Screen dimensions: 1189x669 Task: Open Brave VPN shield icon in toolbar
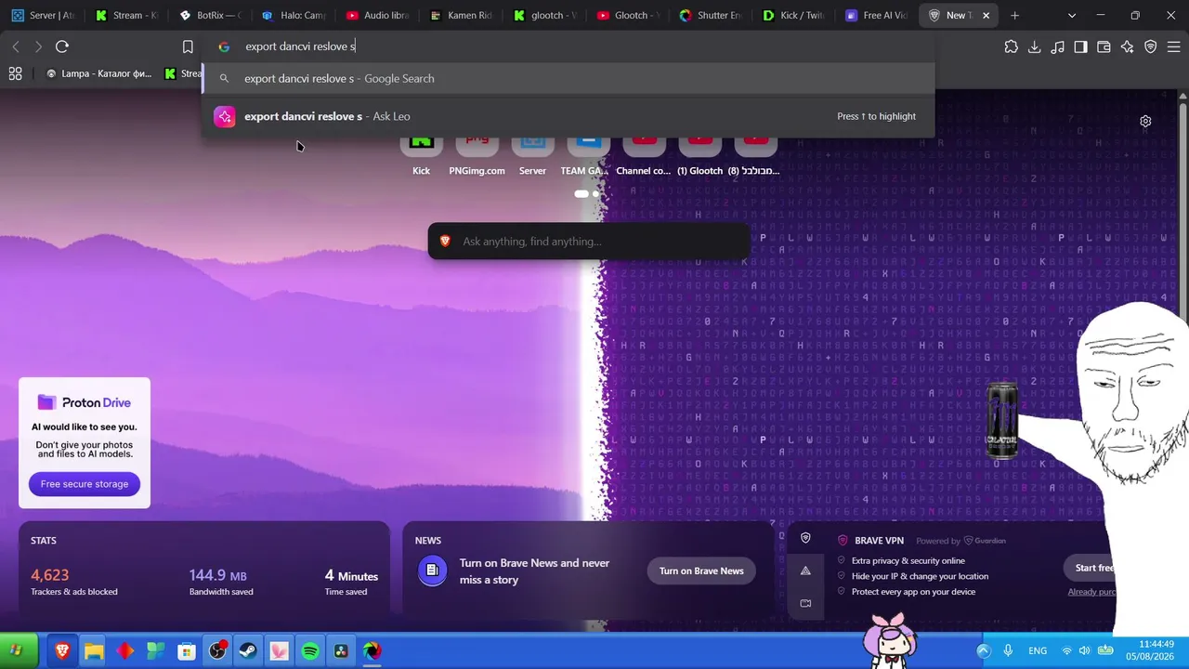1150,46
